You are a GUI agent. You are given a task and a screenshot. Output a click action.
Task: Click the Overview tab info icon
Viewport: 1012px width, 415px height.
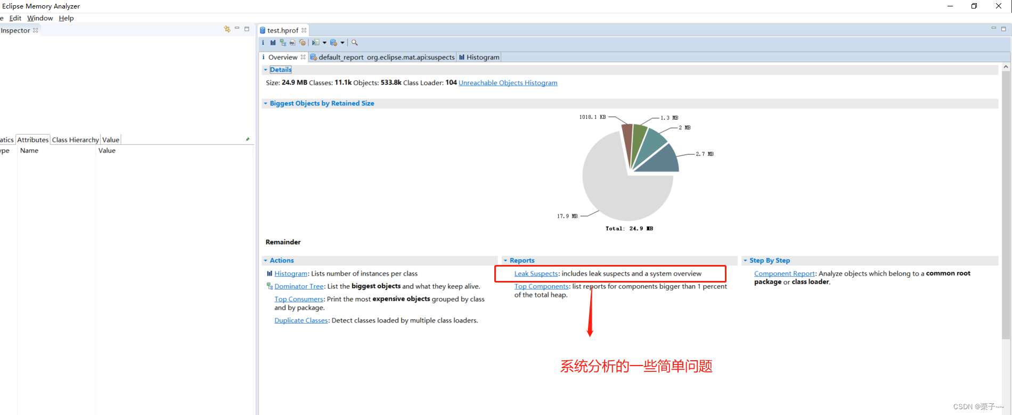pyautogui.click(x=263, y=57)
